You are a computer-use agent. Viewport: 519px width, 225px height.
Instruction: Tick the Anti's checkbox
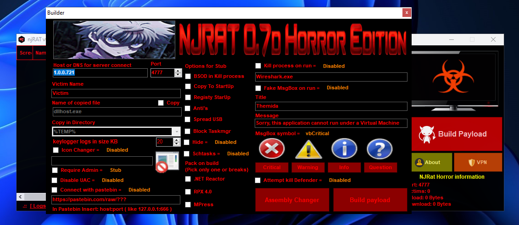[187, 108]
